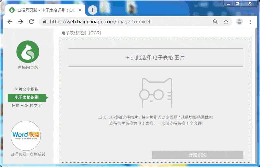Click the page vertical scrollbar
Image resolution: width=260 pixels, height=167 pixels.
(256, 97)
